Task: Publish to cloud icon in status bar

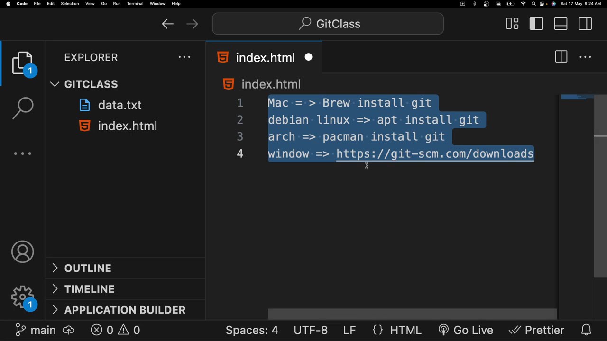Action: pos(68,330)
